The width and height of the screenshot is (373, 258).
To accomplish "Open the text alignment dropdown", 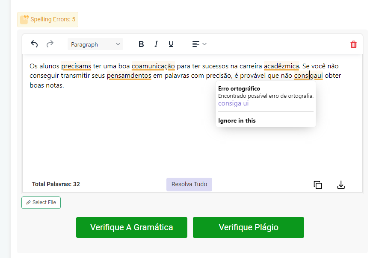I will (x=199, y=44).
